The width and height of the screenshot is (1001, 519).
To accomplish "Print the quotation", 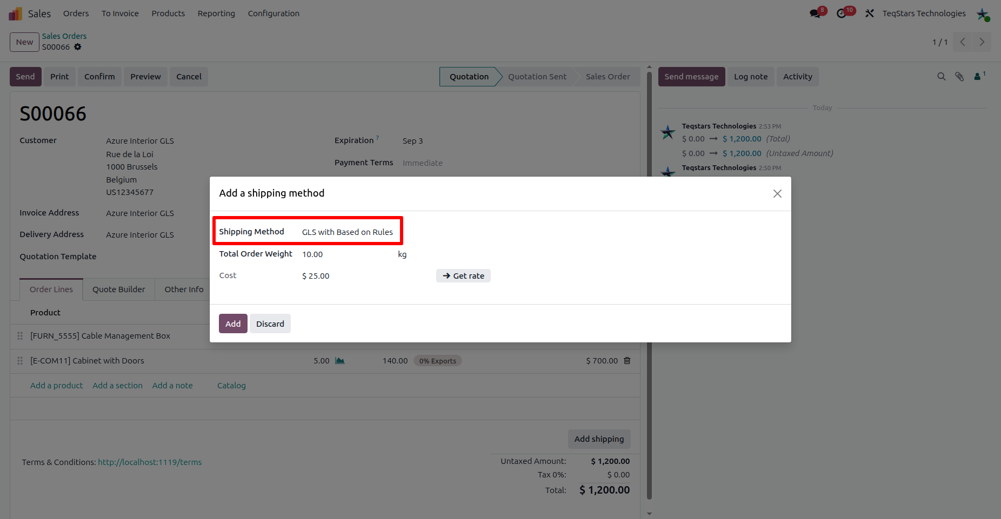I will coord(59,77).
